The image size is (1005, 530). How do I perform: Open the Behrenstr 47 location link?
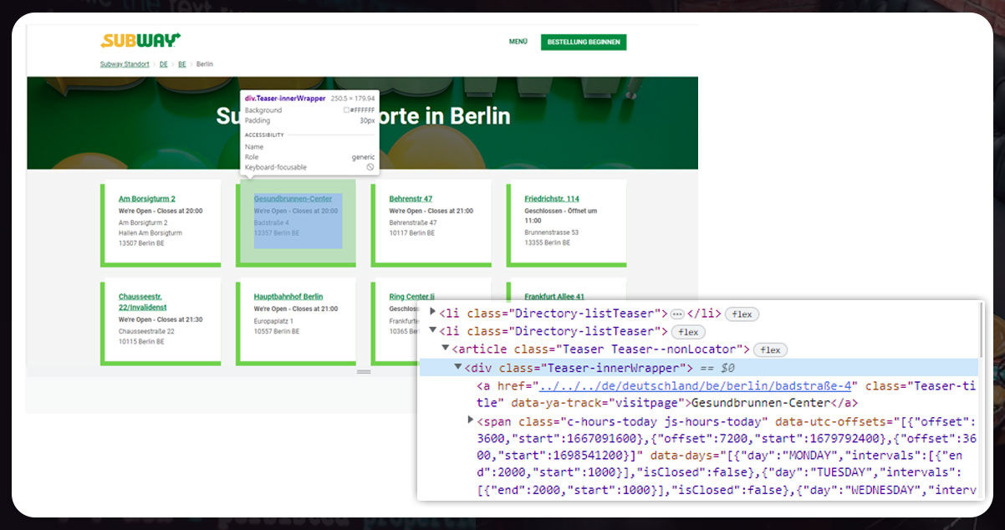(x=411, y=199)
